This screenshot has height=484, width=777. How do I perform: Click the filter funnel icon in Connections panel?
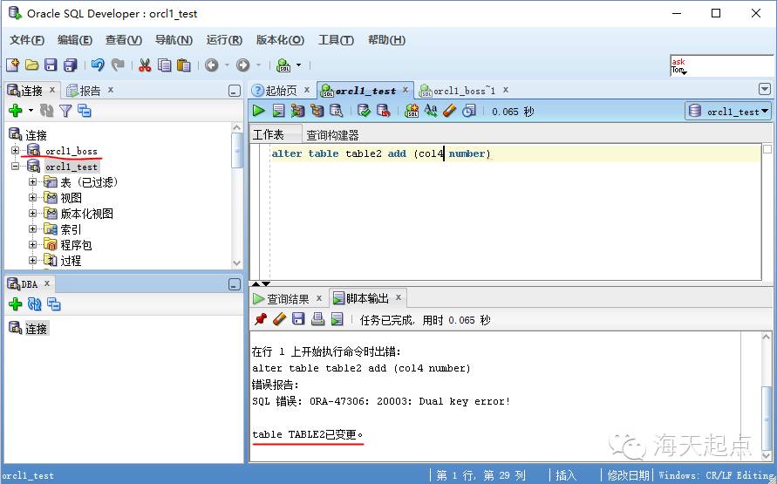(x=65, y=111)
